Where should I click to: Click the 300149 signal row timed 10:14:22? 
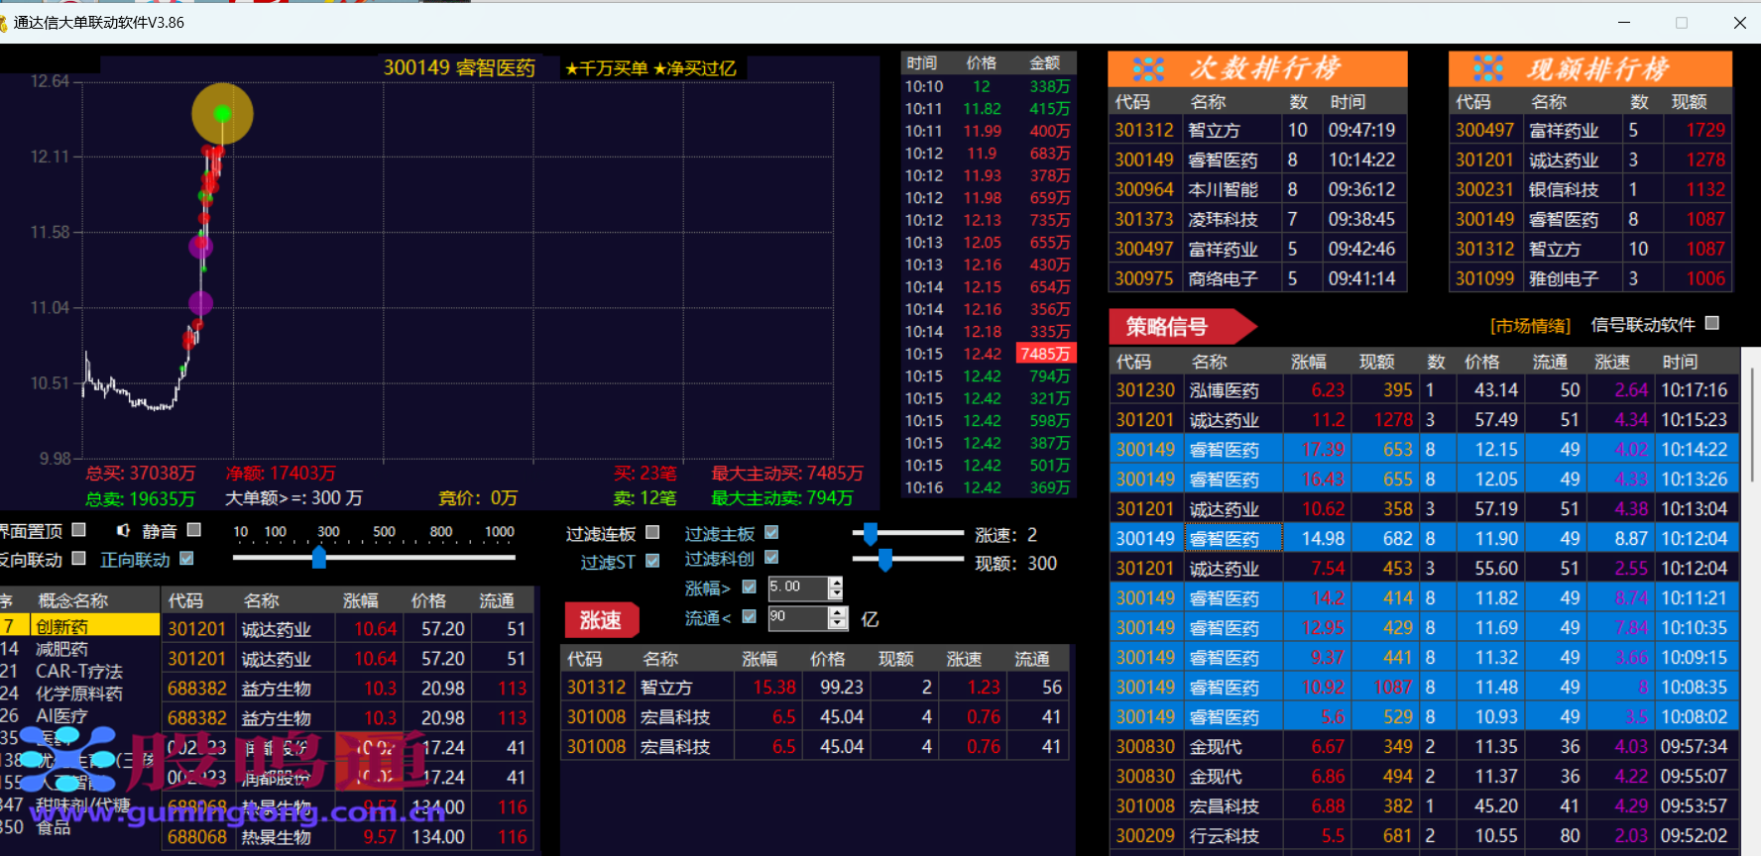[1424, 450]
